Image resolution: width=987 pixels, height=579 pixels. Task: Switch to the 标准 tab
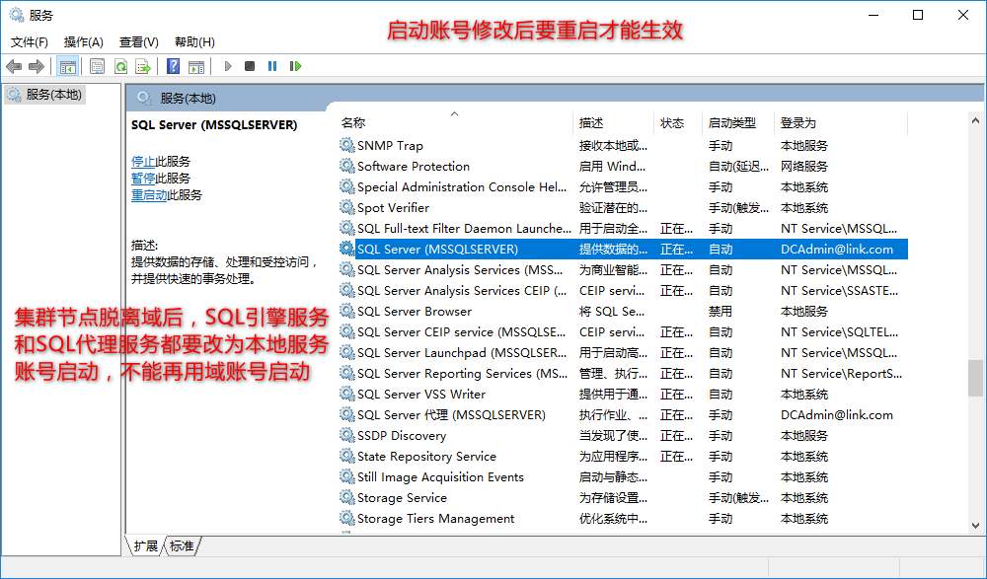click(x=182, y=545)
